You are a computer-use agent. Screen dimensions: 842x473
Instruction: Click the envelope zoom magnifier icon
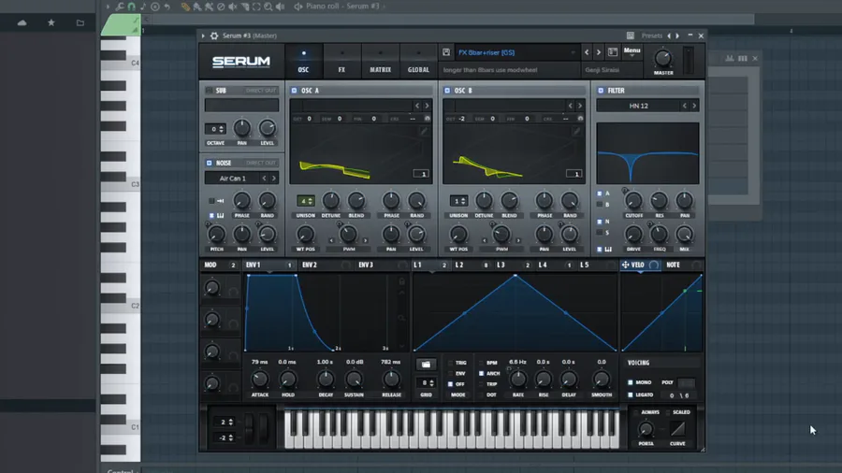pyautogui.click(x=401, y=318)
